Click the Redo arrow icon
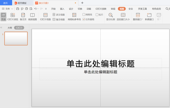 point(41,9)
